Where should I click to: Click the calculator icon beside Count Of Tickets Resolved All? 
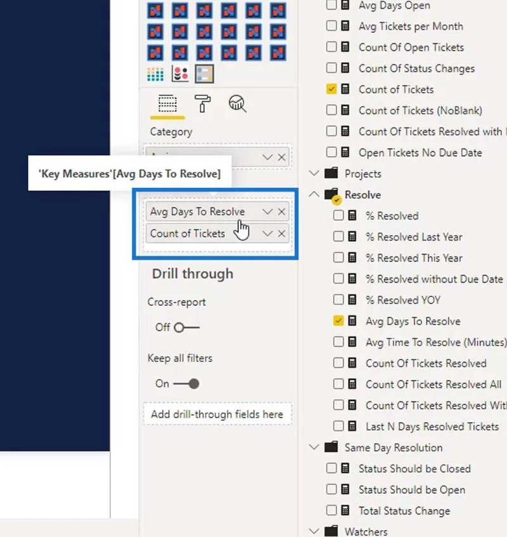coord(352,383)
